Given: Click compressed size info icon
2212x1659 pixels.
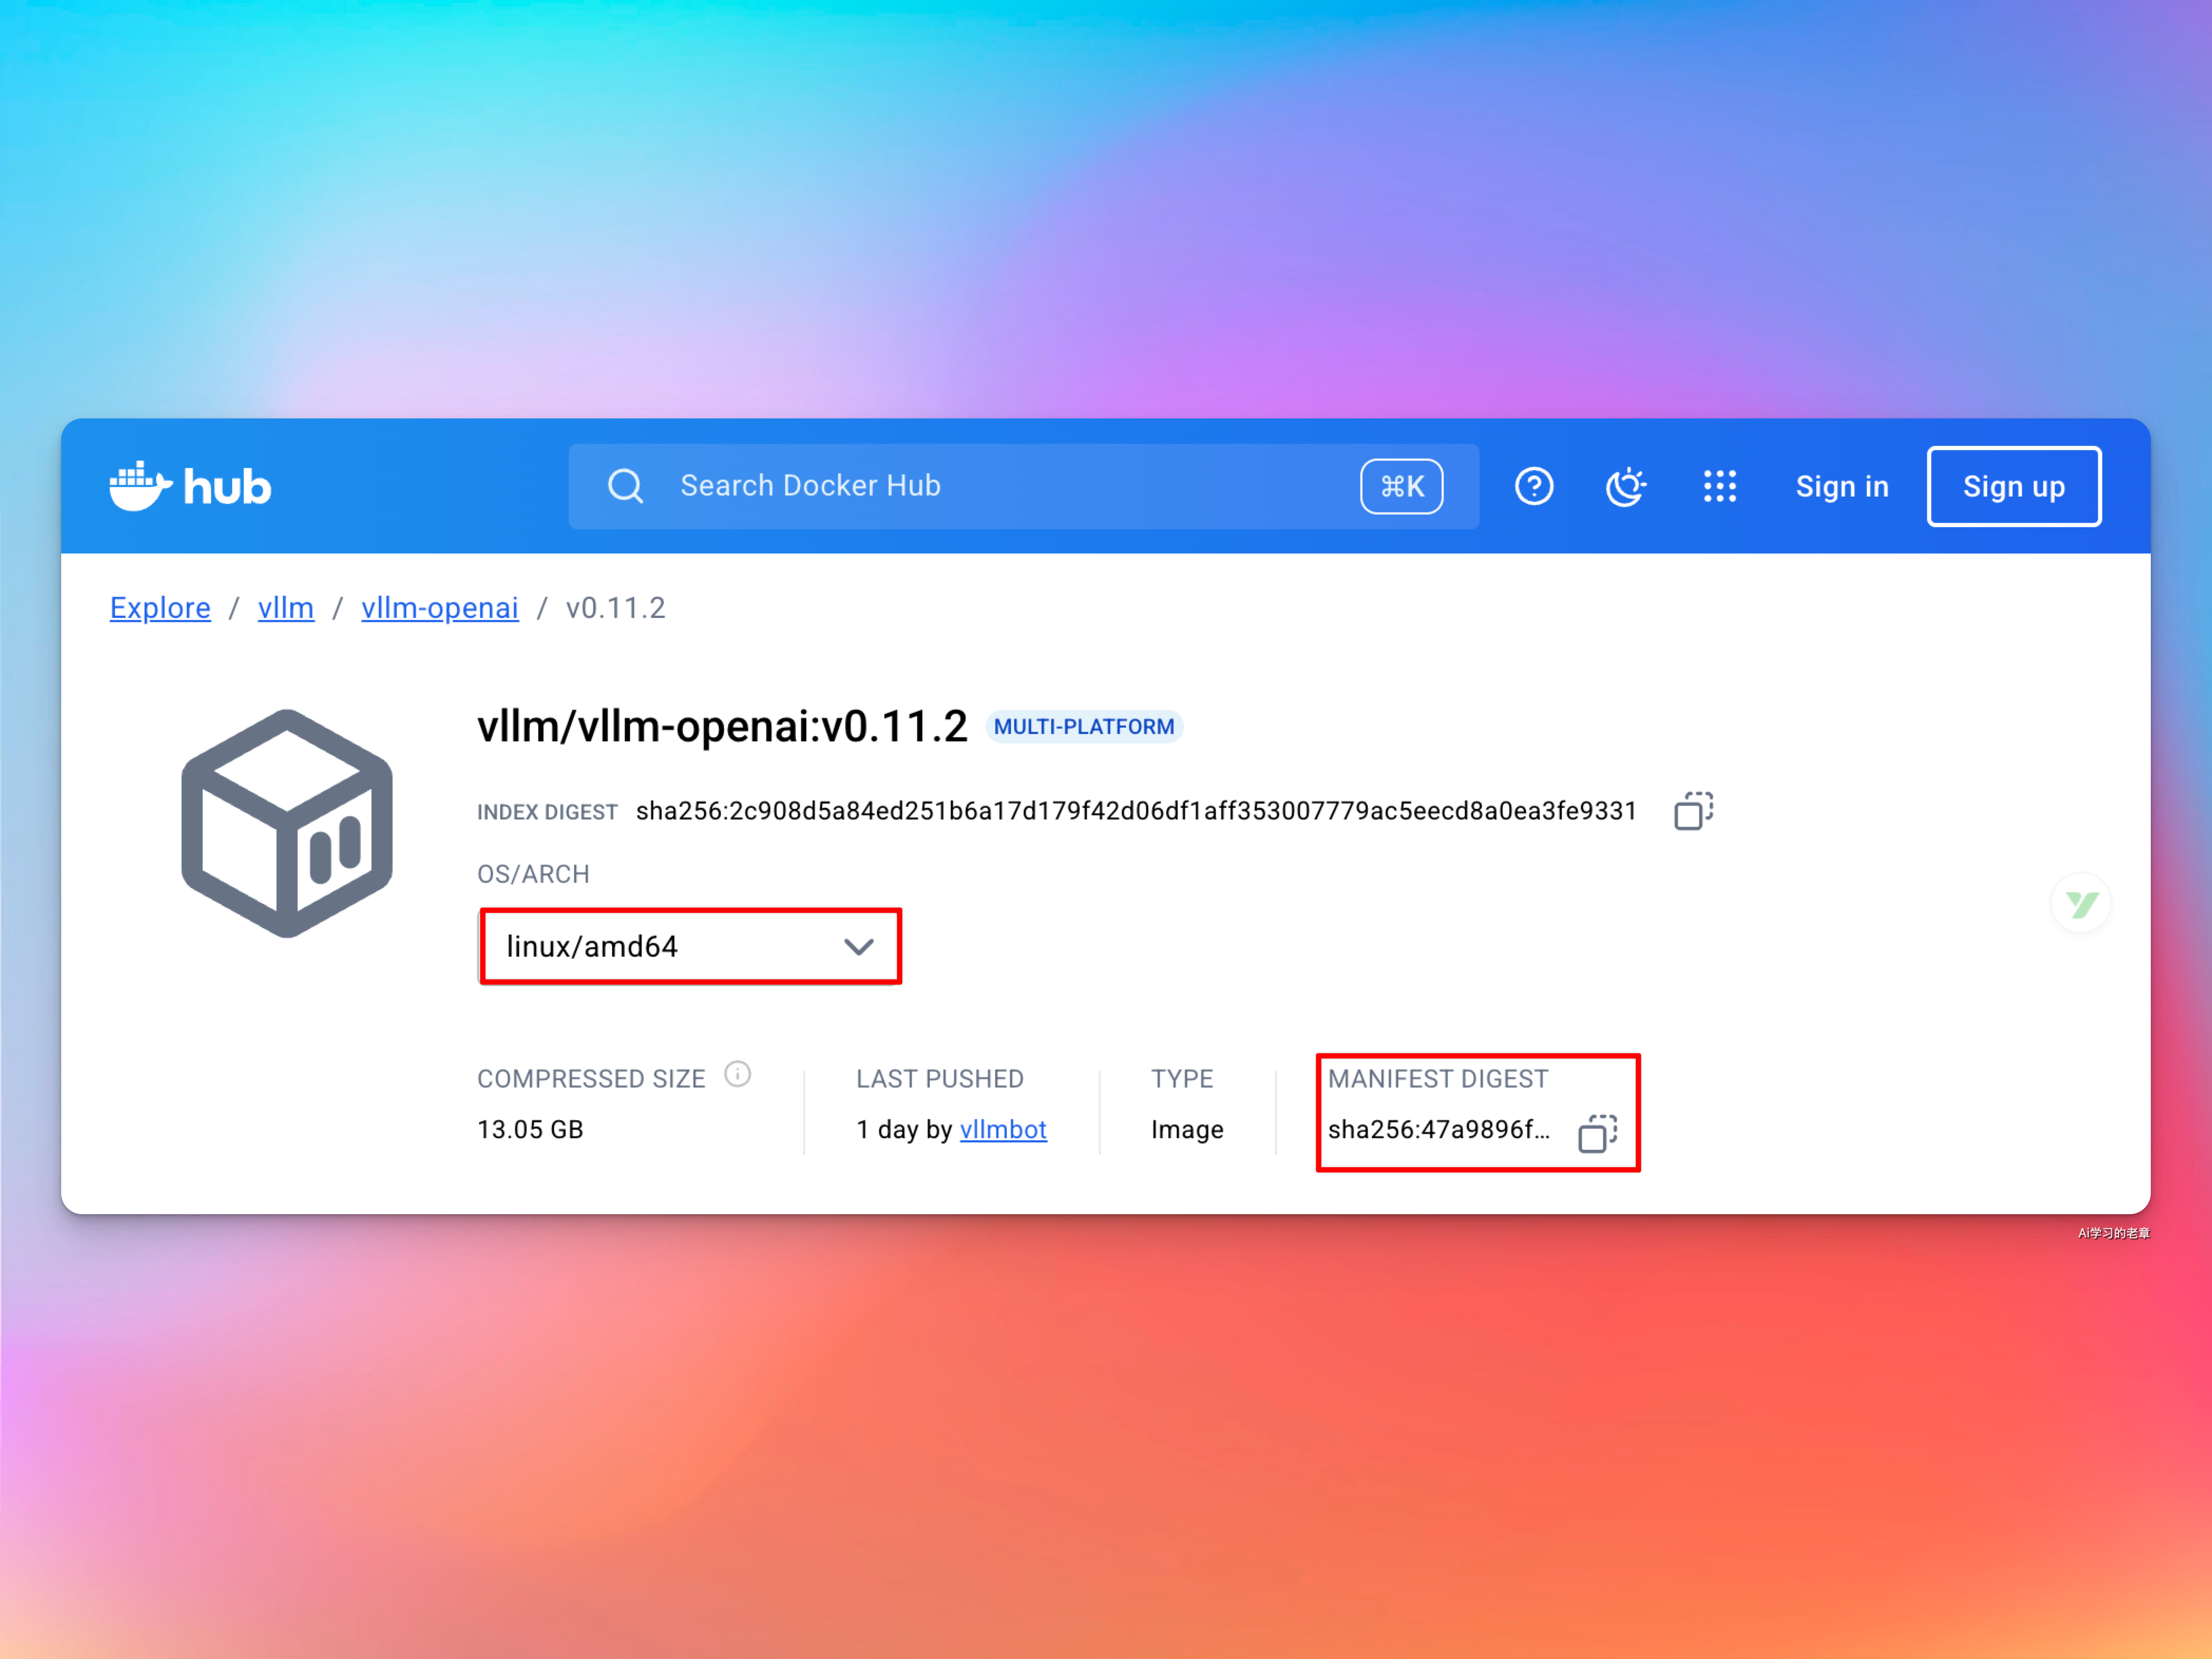Looking at the screenshot, I should click(737, 1074).
